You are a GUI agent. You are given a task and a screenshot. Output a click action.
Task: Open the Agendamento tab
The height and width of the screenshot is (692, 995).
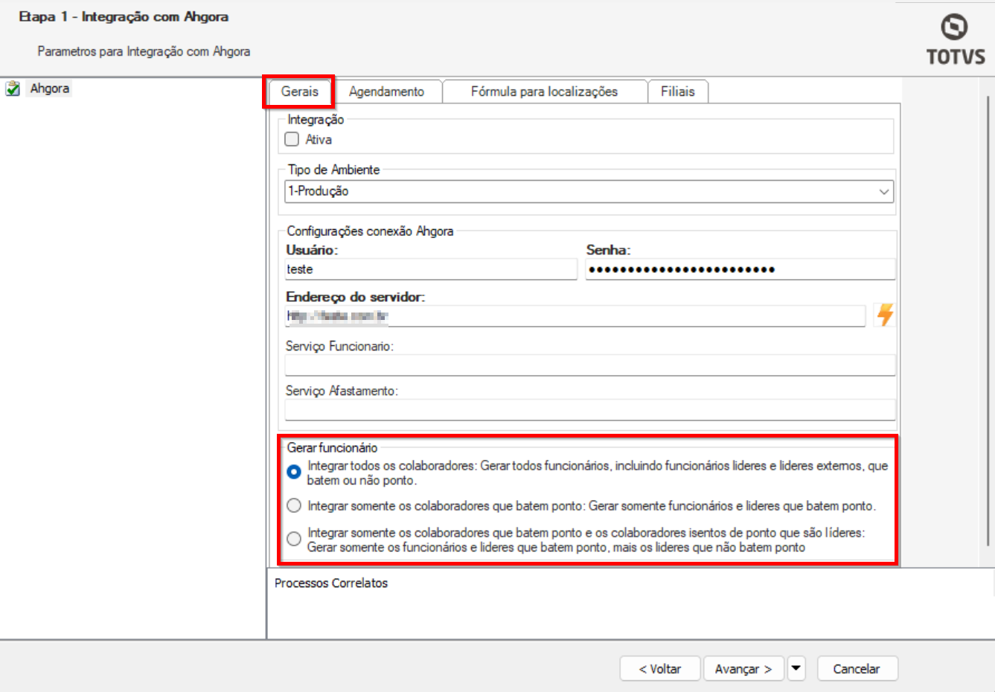click(x=387, y=92)
